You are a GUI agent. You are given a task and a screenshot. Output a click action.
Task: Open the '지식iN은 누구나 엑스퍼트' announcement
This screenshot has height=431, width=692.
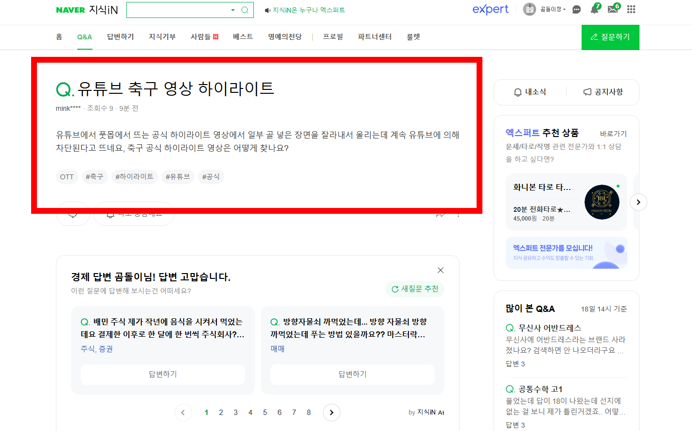click(x=305, y=10)
